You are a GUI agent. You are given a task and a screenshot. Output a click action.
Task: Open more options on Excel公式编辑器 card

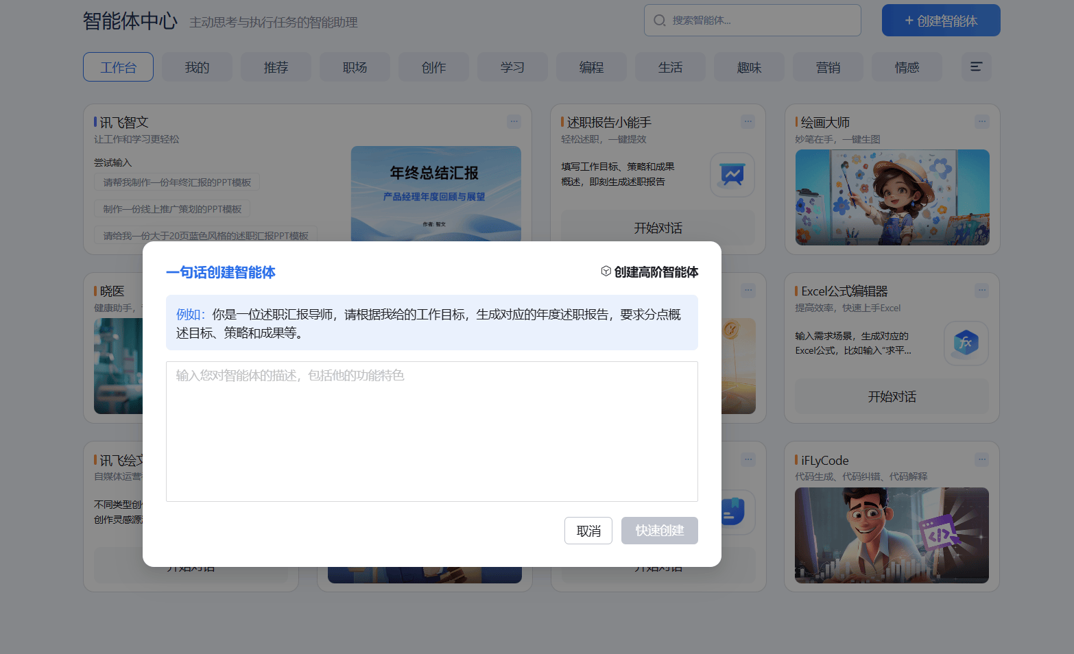pos(982,290)
